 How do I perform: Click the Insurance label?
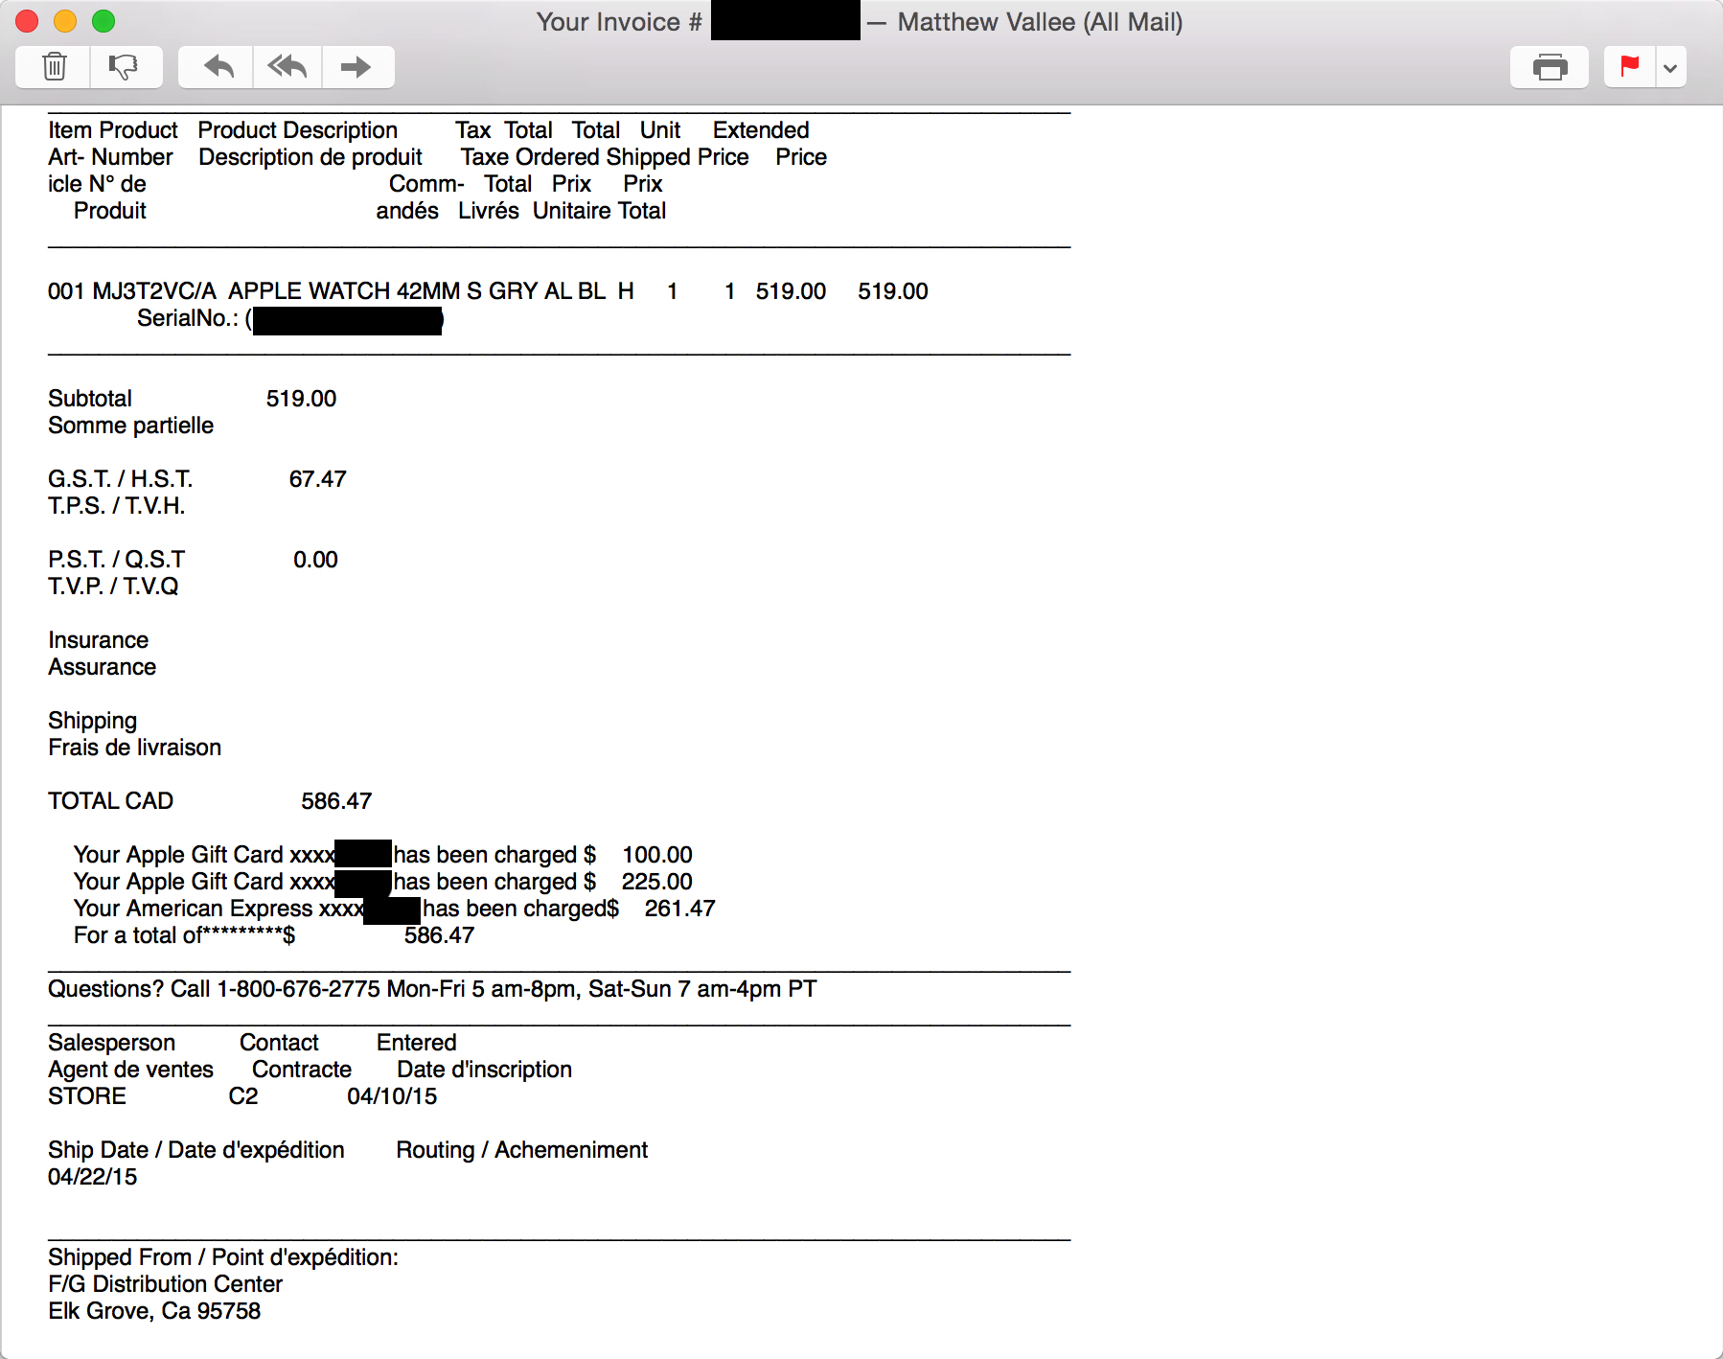pyautogui.click(x=99, y=640)
